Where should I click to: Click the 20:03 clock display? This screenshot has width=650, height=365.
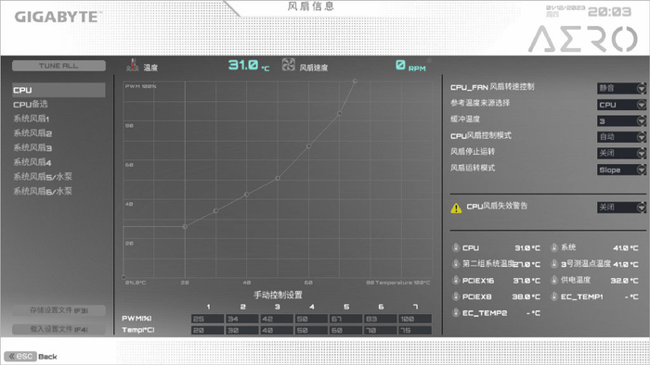(609, 11)
